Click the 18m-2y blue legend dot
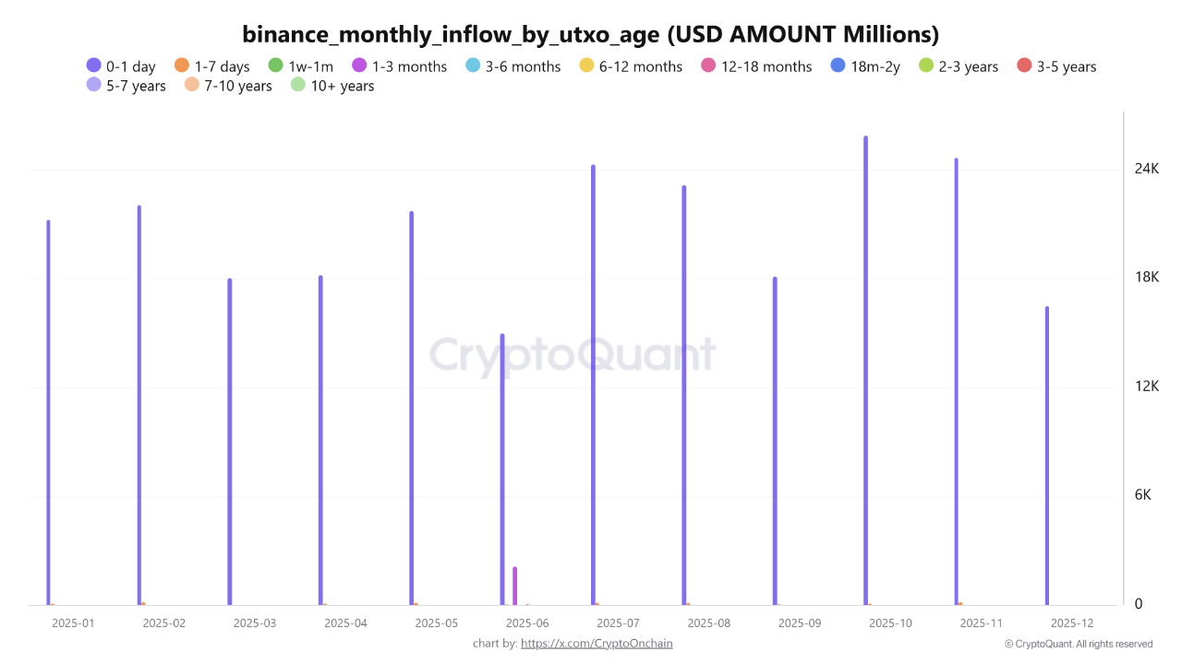The image size is (1182, 664). coord(838,65)
